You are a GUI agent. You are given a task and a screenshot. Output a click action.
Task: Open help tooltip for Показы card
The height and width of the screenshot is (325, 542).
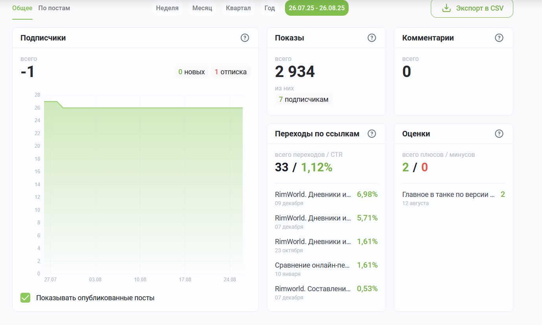pos(372,38)
